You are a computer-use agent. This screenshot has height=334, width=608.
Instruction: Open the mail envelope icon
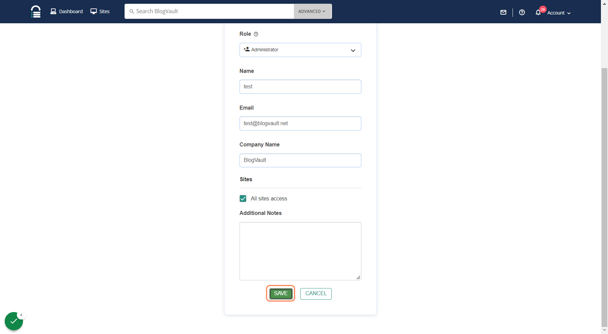click(x=503, y=12)
